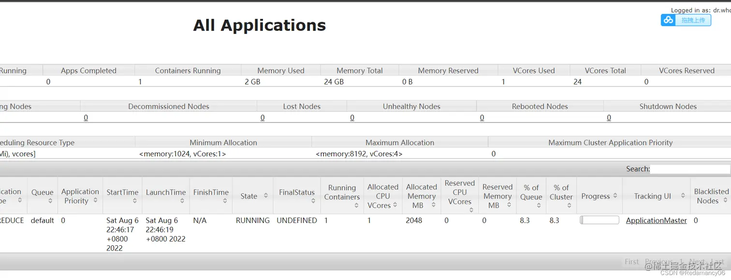Click the 8.3 % of Cluster value

pyautogui.click(x=554, y=220)
